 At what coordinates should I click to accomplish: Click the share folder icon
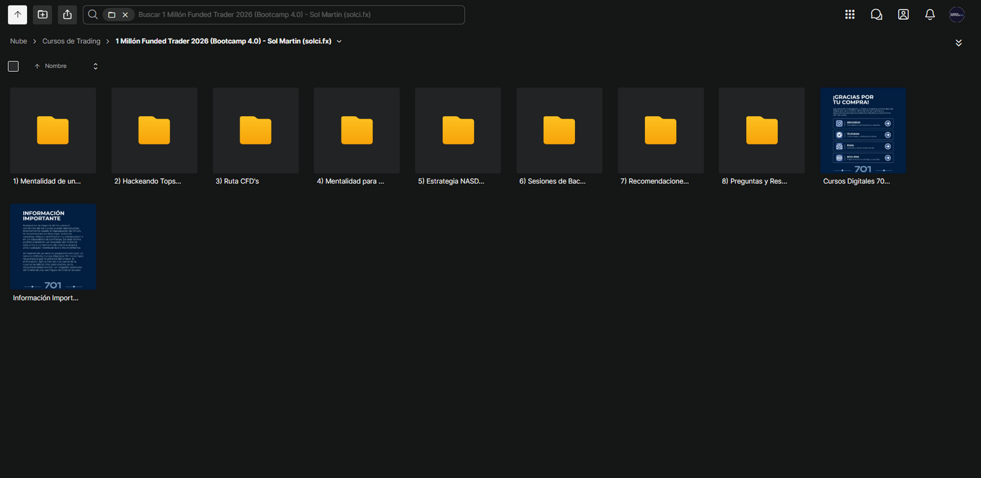(x=67, y=14)
